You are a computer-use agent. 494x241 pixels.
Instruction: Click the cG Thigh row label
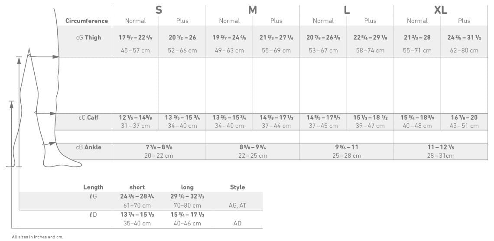tap(88, 38)
